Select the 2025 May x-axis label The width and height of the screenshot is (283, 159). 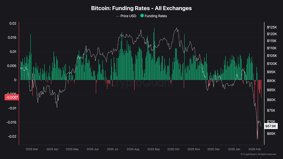click(x=72, y=149)
